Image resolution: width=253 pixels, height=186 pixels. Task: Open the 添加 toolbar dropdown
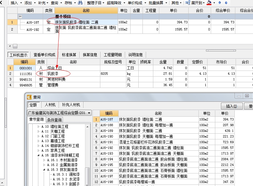[x=35, y=3]
